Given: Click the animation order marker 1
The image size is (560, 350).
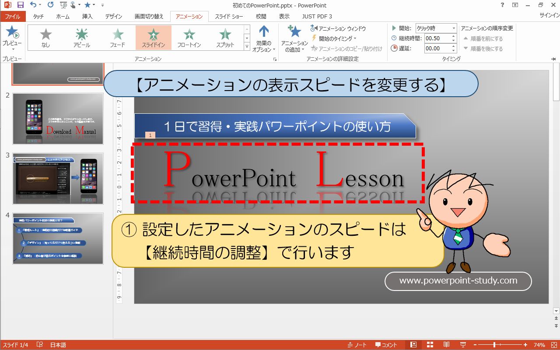Looking at the screenshot, I should tap(150, 135).
